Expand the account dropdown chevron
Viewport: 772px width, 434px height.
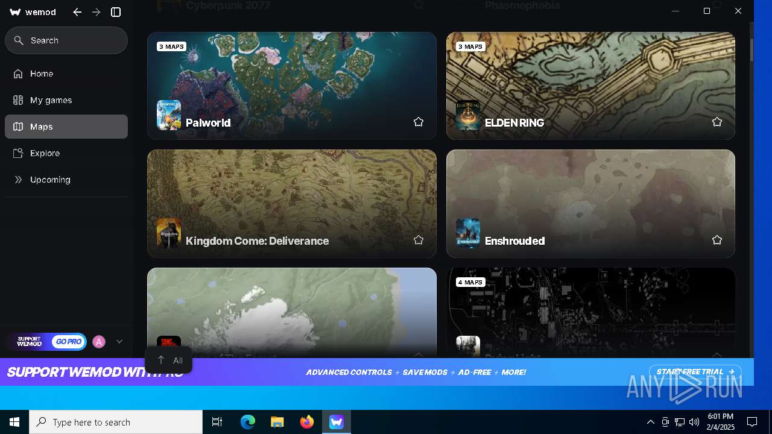(119, 342)
